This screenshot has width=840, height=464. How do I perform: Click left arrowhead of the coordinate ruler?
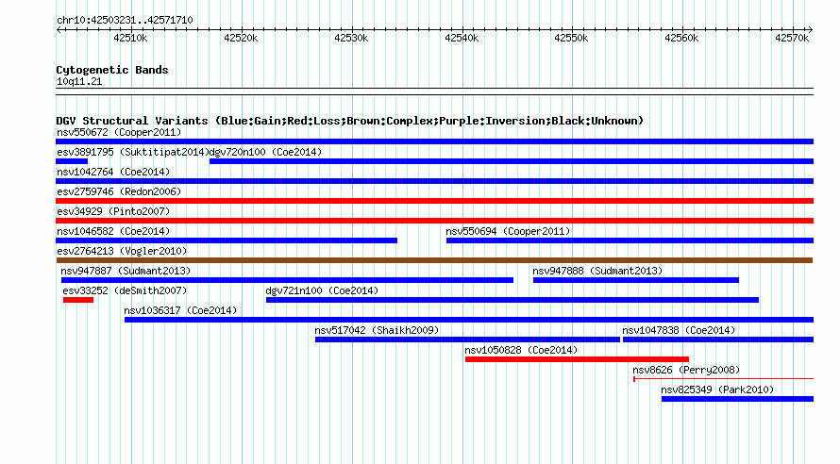point(59,30)
